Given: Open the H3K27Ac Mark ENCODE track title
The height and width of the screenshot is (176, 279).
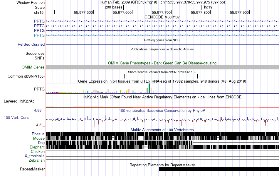Looking at the screenshot, I should [162, 97].
